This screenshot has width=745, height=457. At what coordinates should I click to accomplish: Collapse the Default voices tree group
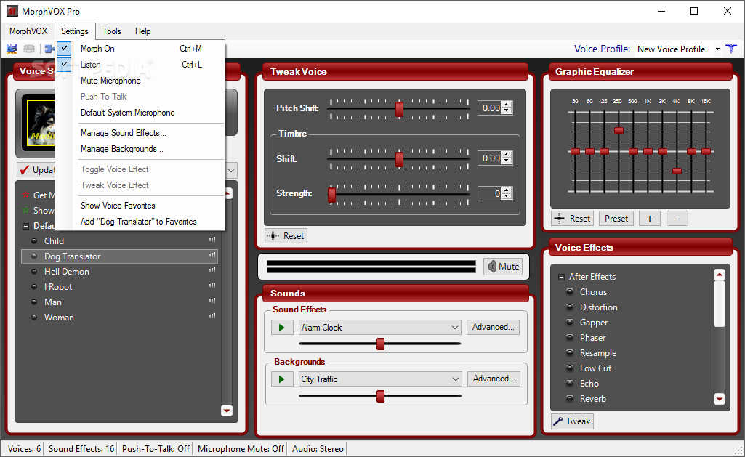[25, 226]
